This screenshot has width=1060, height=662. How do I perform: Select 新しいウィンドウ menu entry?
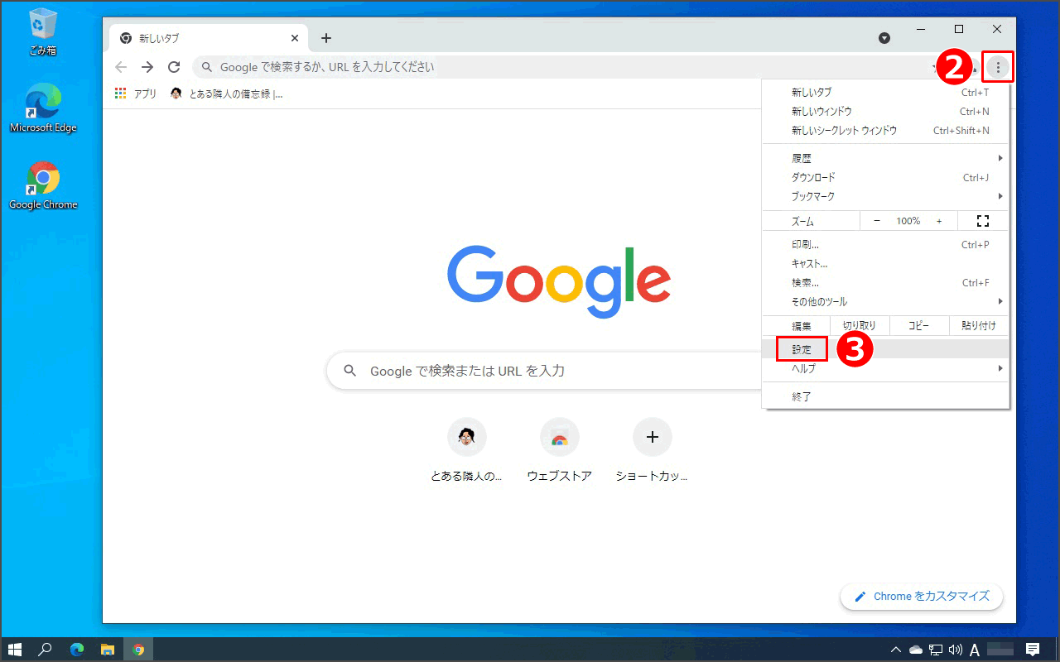(885, 112)
